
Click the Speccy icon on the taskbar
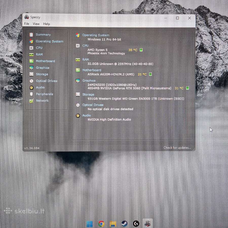pos(148,223)
